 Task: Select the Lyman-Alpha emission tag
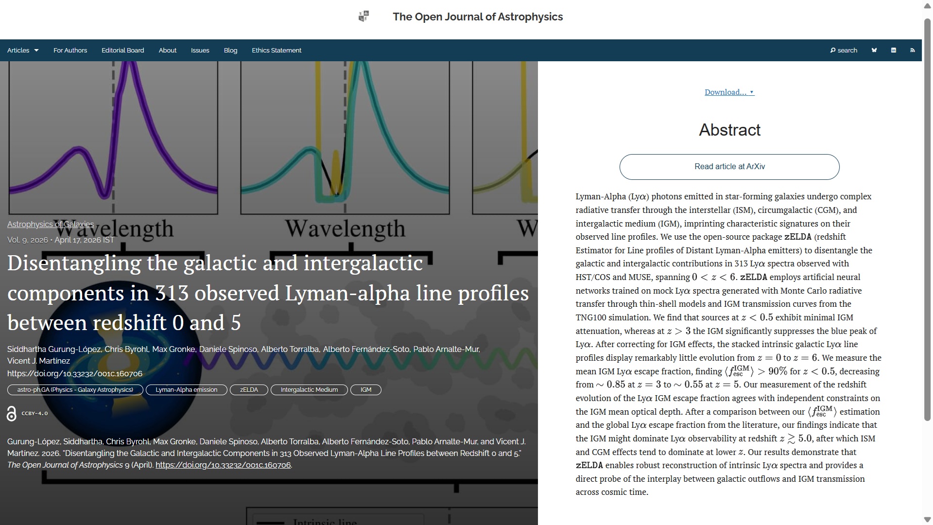coord(186,390)
